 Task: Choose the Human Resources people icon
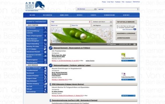45,40
